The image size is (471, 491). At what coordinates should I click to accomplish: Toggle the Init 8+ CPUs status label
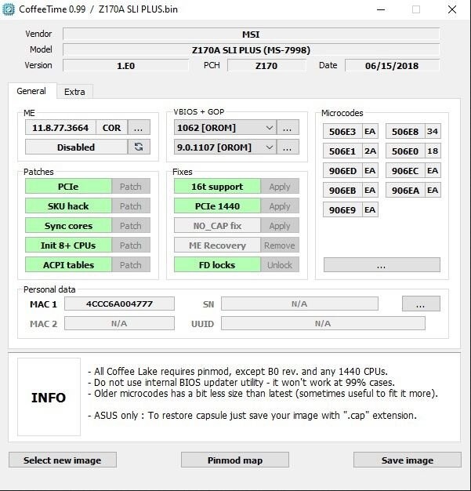tap(68, 245)
